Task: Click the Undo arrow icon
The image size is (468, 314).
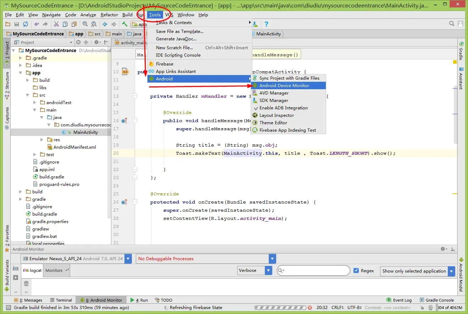Action: pyautogui.click(x=37, y=24)
